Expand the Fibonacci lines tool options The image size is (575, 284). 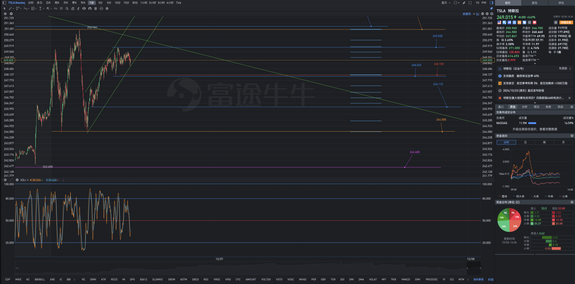(36, 9)
